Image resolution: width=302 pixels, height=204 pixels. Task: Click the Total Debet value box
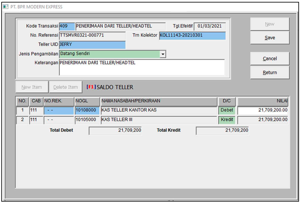115,131
